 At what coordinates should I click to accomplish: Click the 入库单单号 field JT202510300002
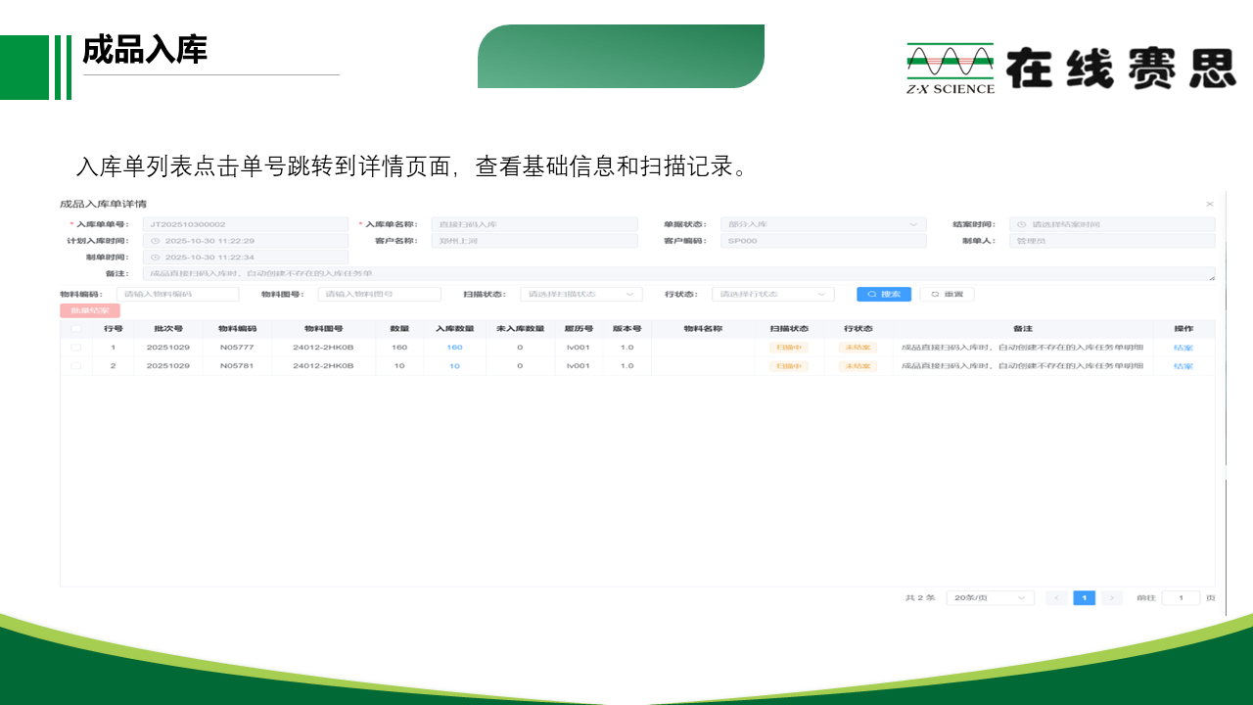[245, 224]
